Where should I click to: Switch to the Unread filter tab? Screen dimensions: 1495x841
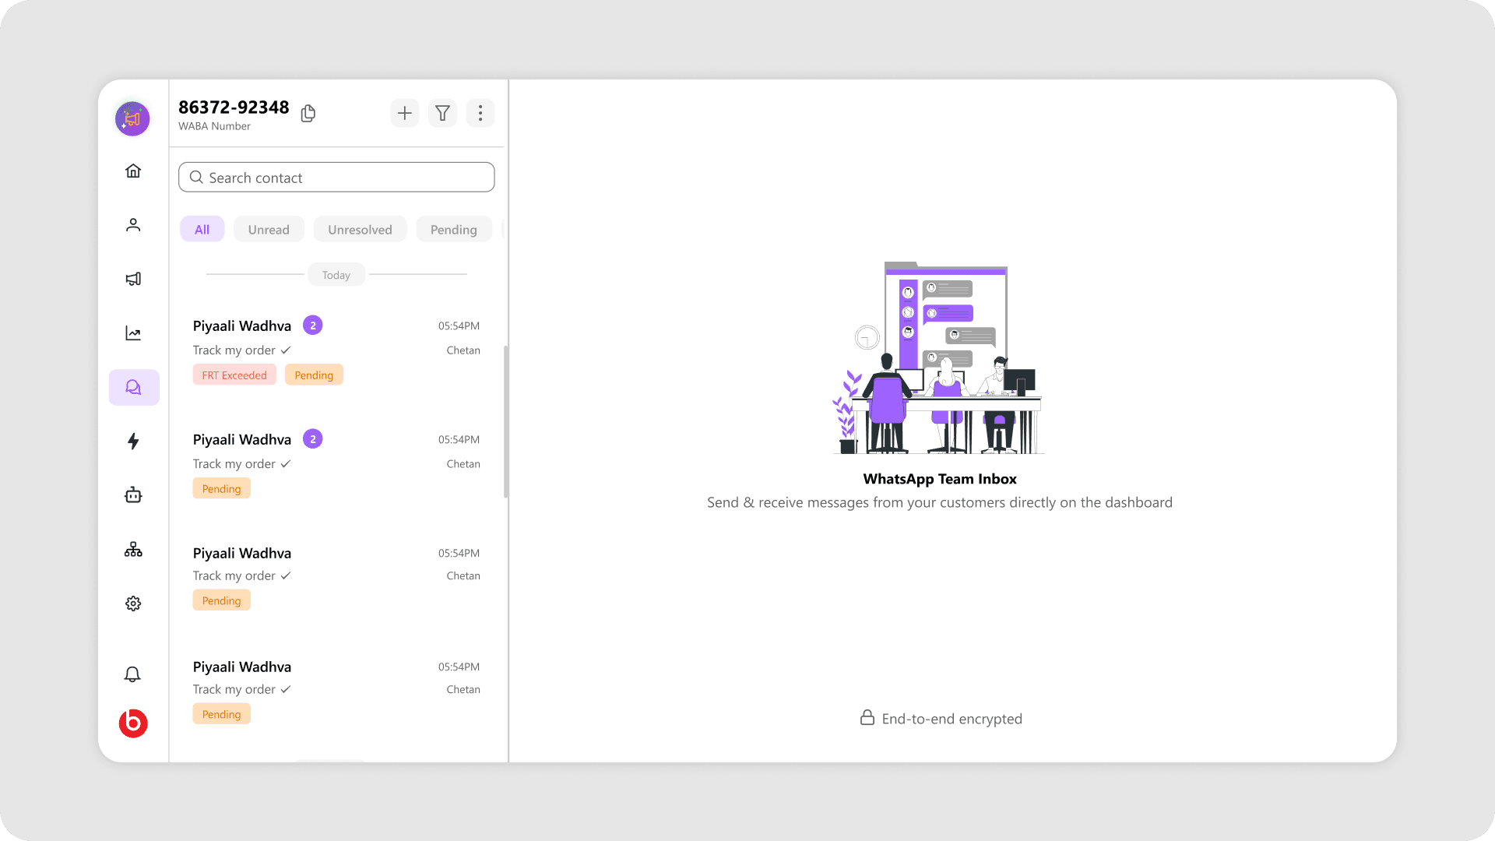pos(269,229)
